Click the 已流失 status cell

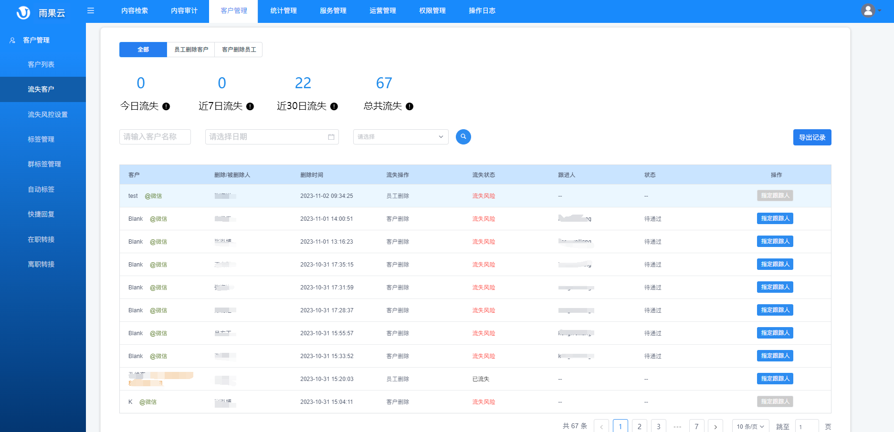tap(481, 379)
